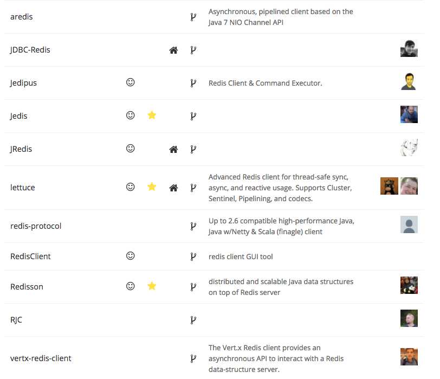Click the lettuce client name
Image resolution: width=440 pixels, height=379 pixels.
tap(22, 188)
